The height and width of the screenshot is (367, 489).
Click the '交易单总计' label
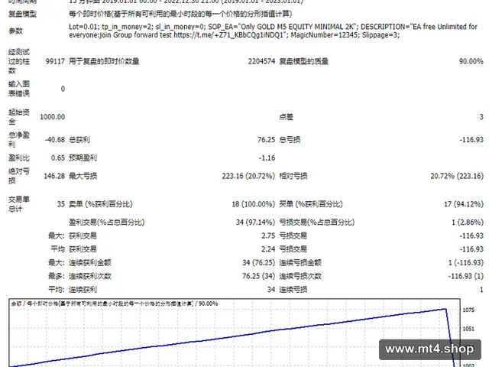(18, 204)
